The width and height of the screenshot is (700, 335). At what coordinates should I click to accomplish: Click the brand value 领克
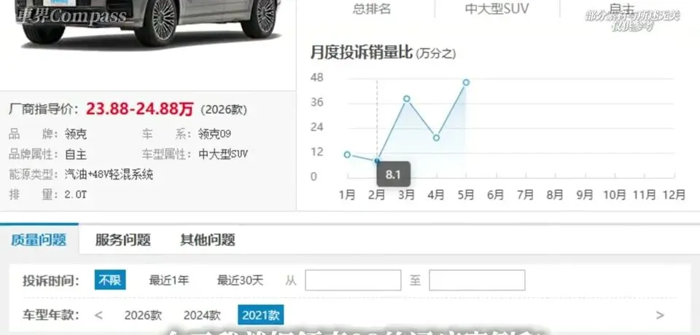point(76,134)
